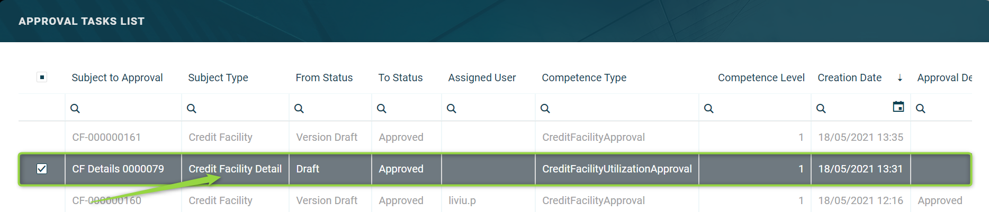Viewport: 989px width, 212px height.
Task: Sort by Competence Type column header
Action: point(584,78)
